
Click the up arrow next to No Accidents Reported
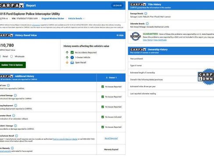[67, 52]
